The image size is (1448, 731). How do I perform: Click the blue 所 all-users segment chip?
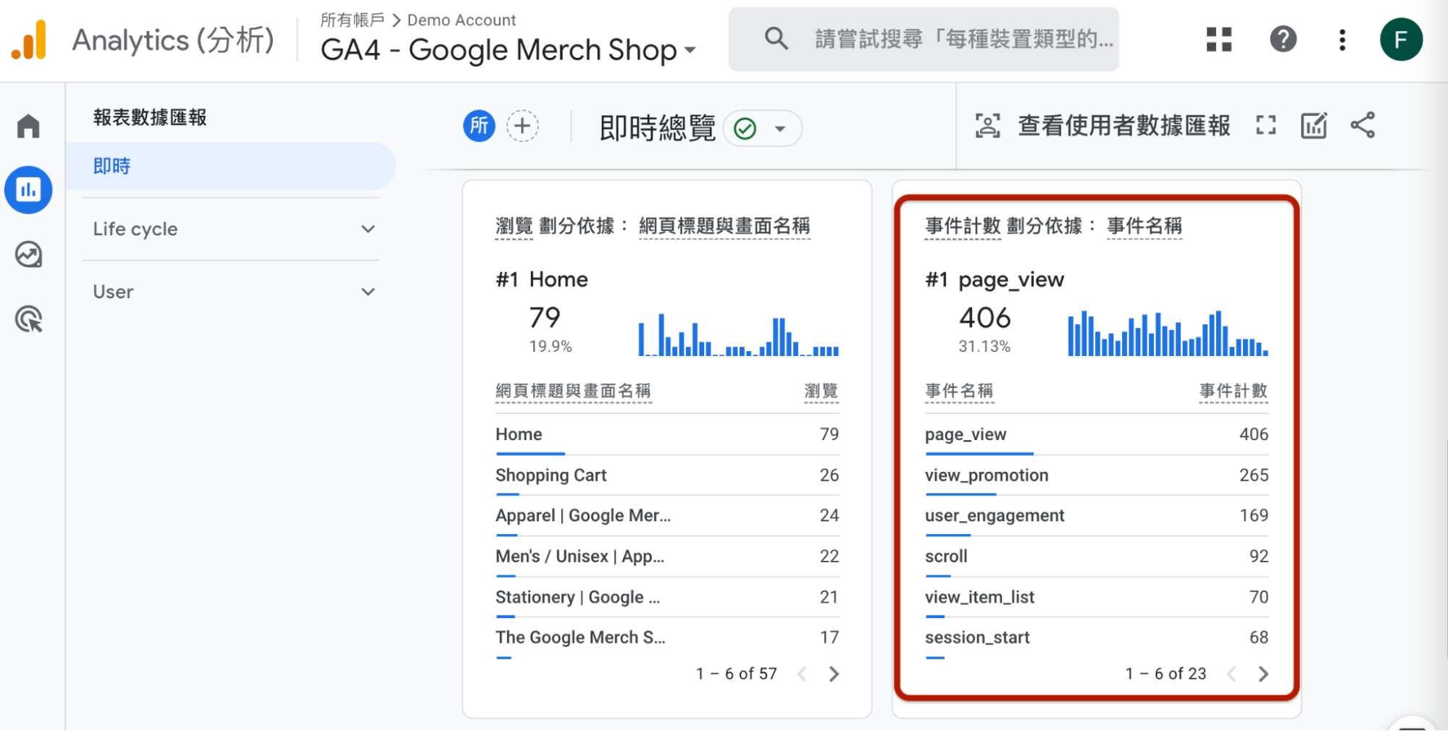pyautogui.click(x=479, y=126)
